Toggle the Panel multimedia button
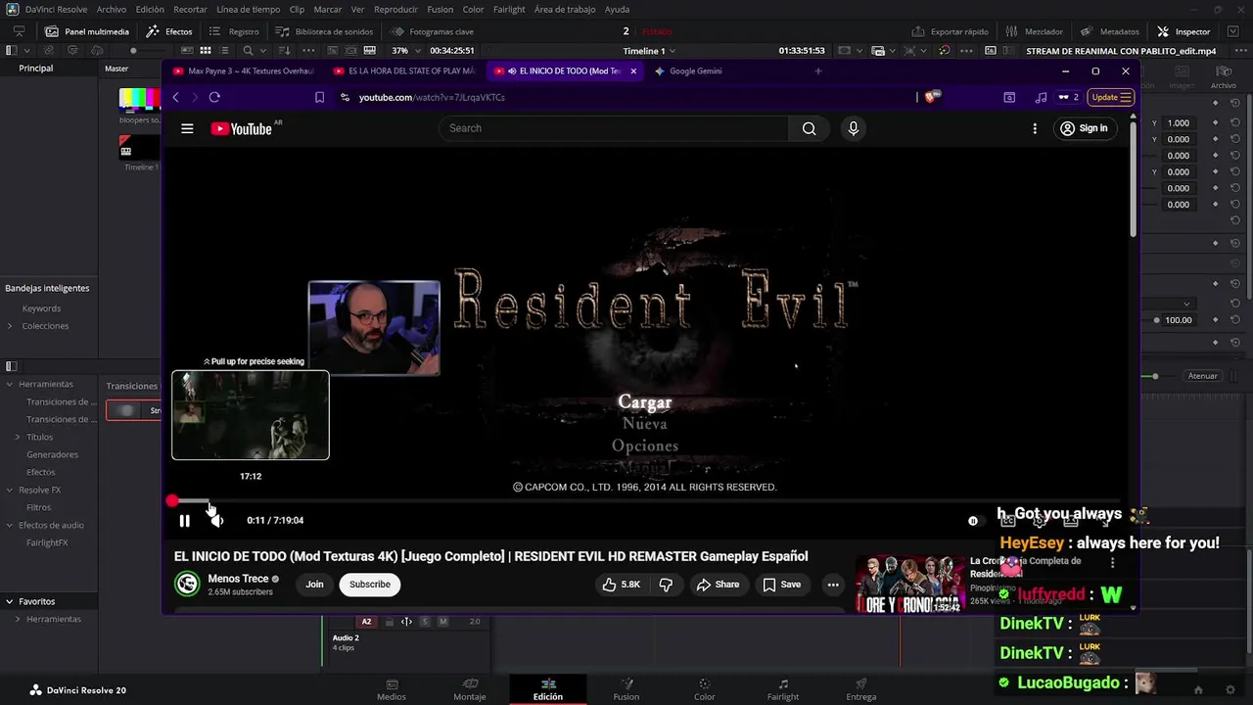Screen dimensions: 1253x705 [x=86, y=31]
